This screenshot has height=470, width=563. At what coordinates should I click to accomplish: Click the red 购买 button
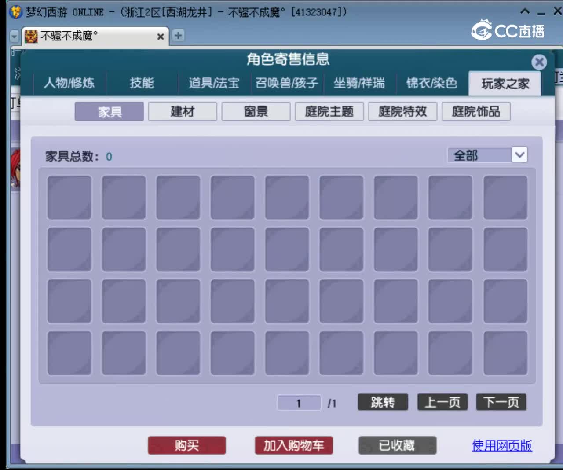coord(187,445)
